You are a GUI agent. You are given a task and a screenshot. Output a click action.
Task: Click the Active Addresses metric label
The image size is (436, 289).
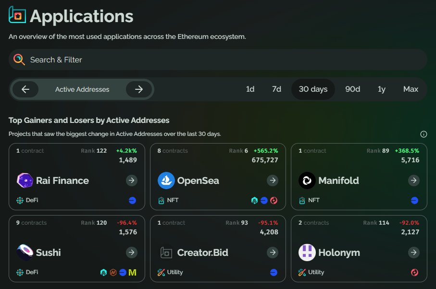pos(82,89)
